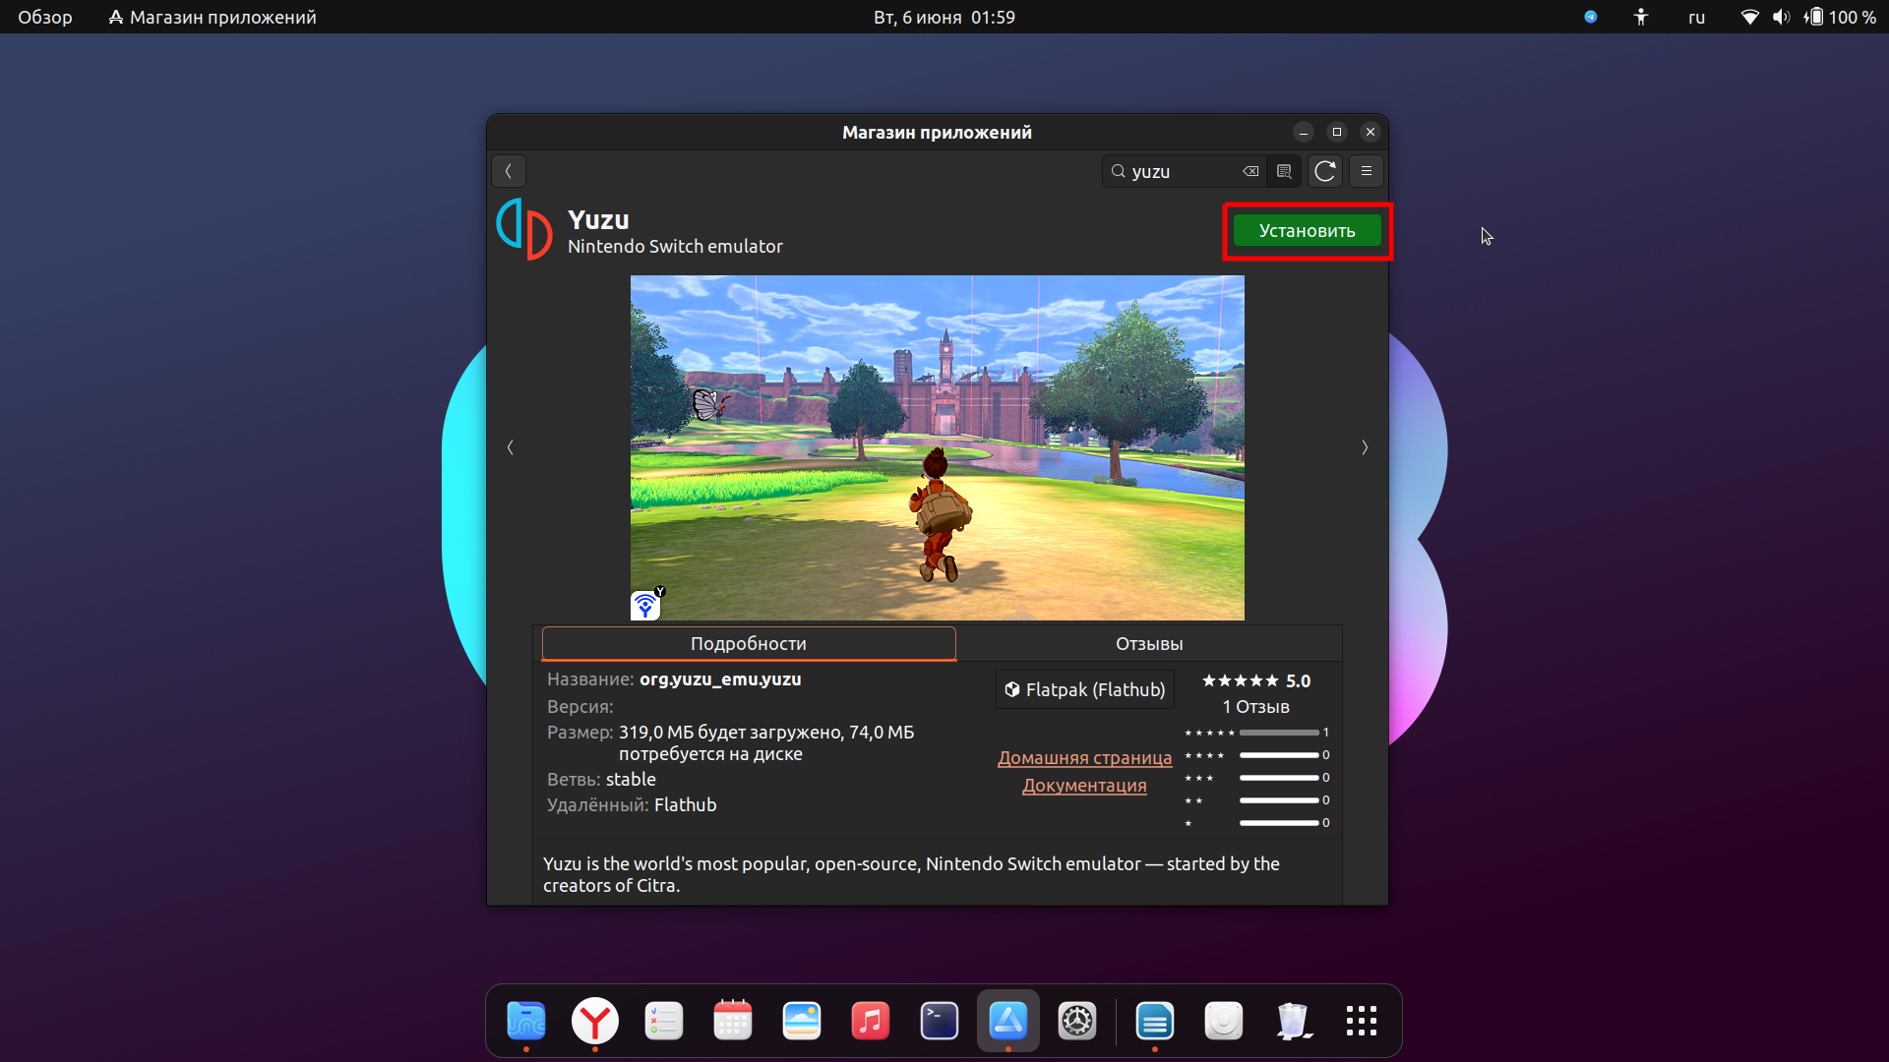Open system Settings from dock
Image resolution: width=1889 pixels, height=1062 pixels.
[1077, 1021]
